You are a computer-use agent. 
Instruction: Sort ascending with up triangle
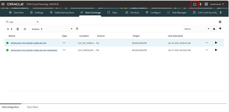pyautogui.click(x=214, y=29)
